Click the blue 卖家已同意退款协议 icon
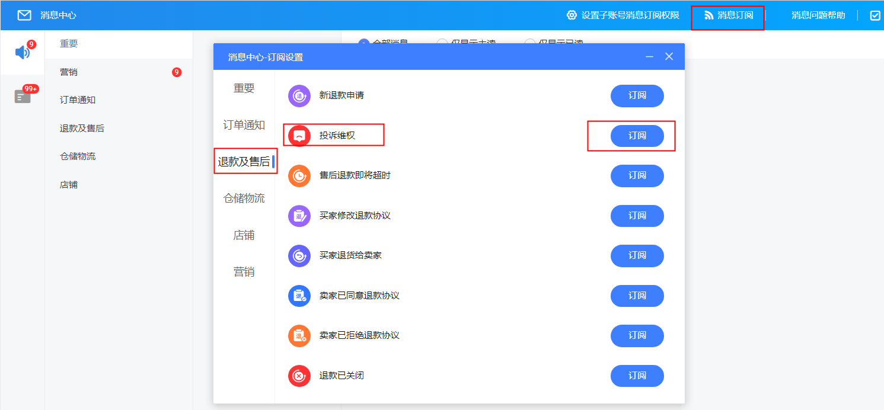Viewport: 884px width, 410px height. tap(299, 296)
